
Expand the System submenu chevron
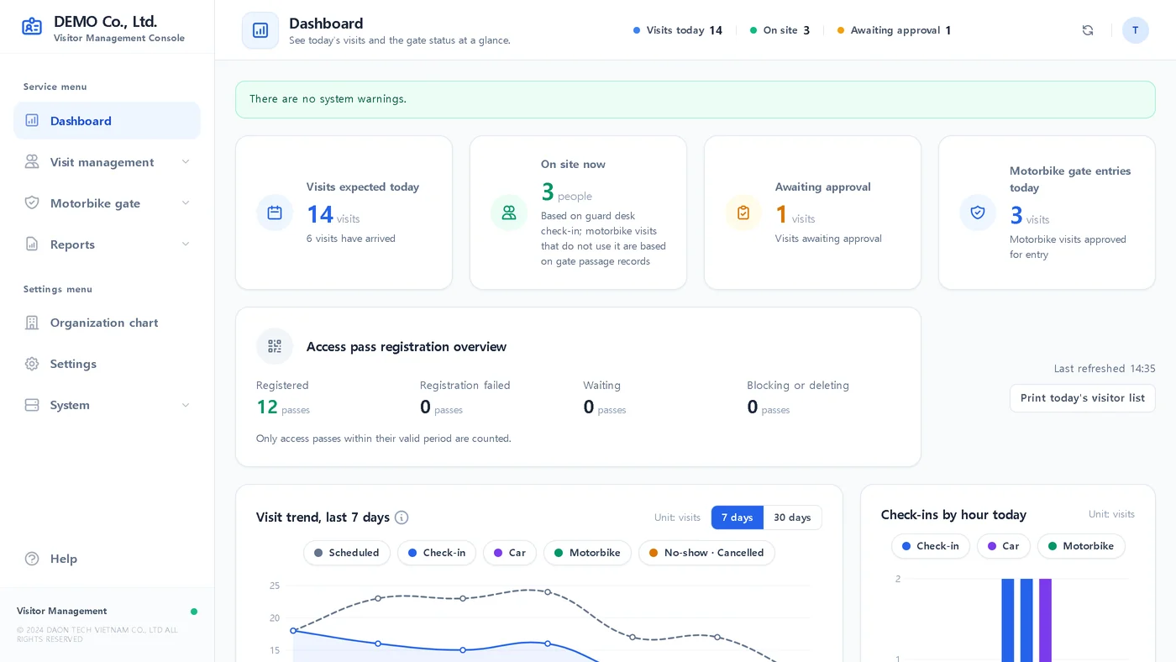point(186,405)
